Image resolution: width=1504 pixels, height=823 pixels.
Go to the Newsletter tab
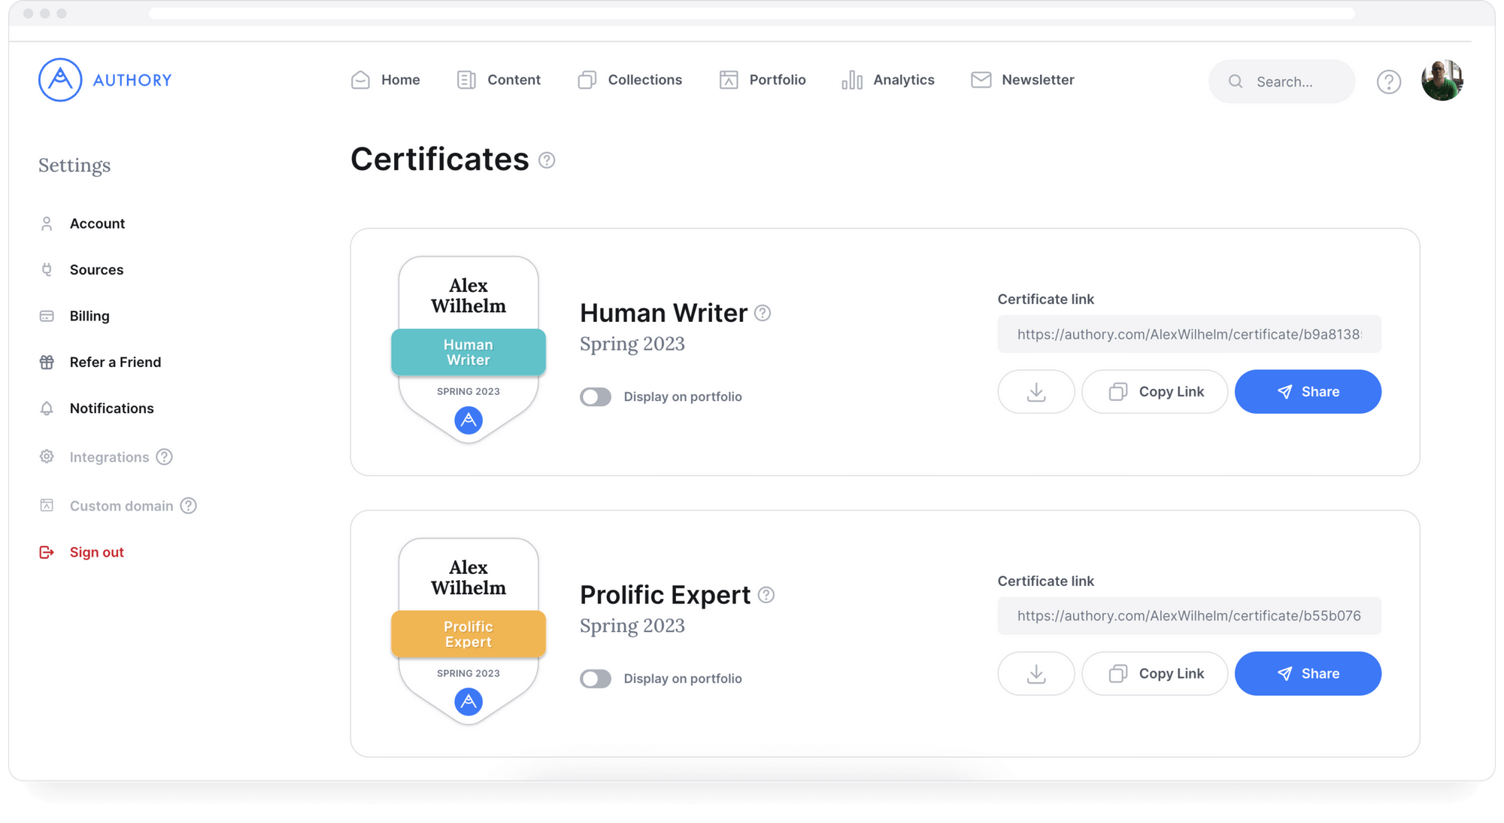coord(1023,80)
